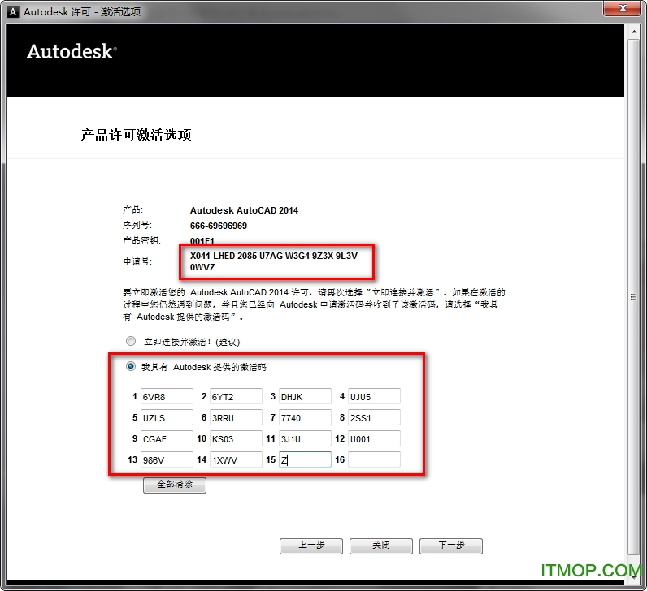Focus activation field 3 with DHJK
The height and width of the screenshot is (591, 647).
tap(305, 397)
